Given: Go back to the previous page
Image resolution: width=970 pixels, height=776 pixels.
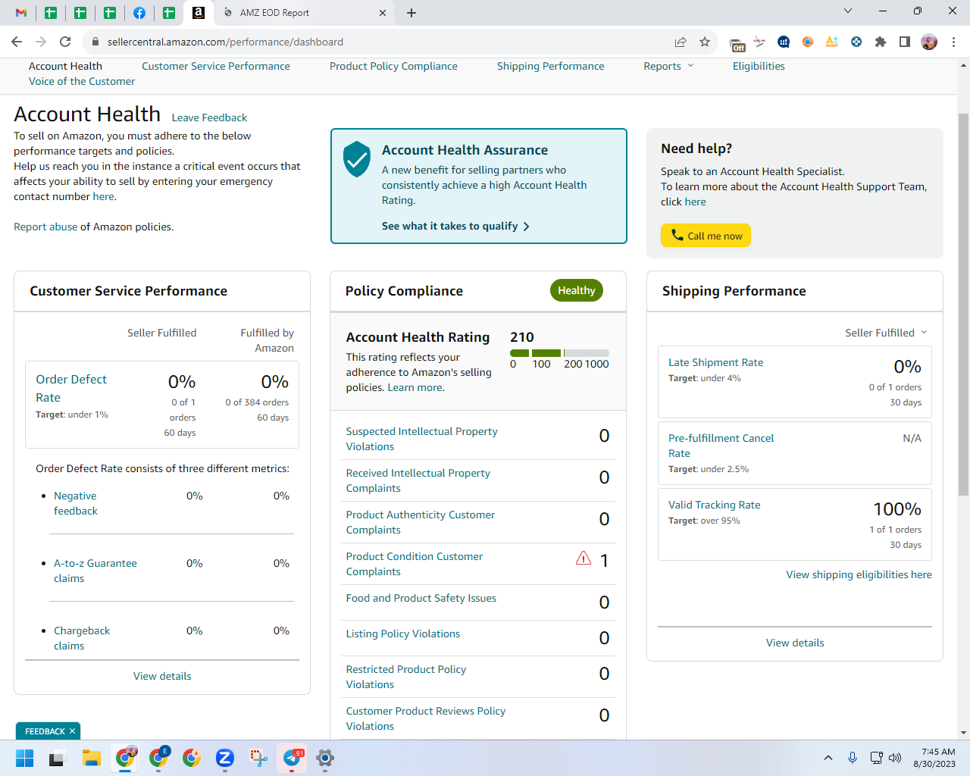Looking at the screenshot, I should 17,42.
